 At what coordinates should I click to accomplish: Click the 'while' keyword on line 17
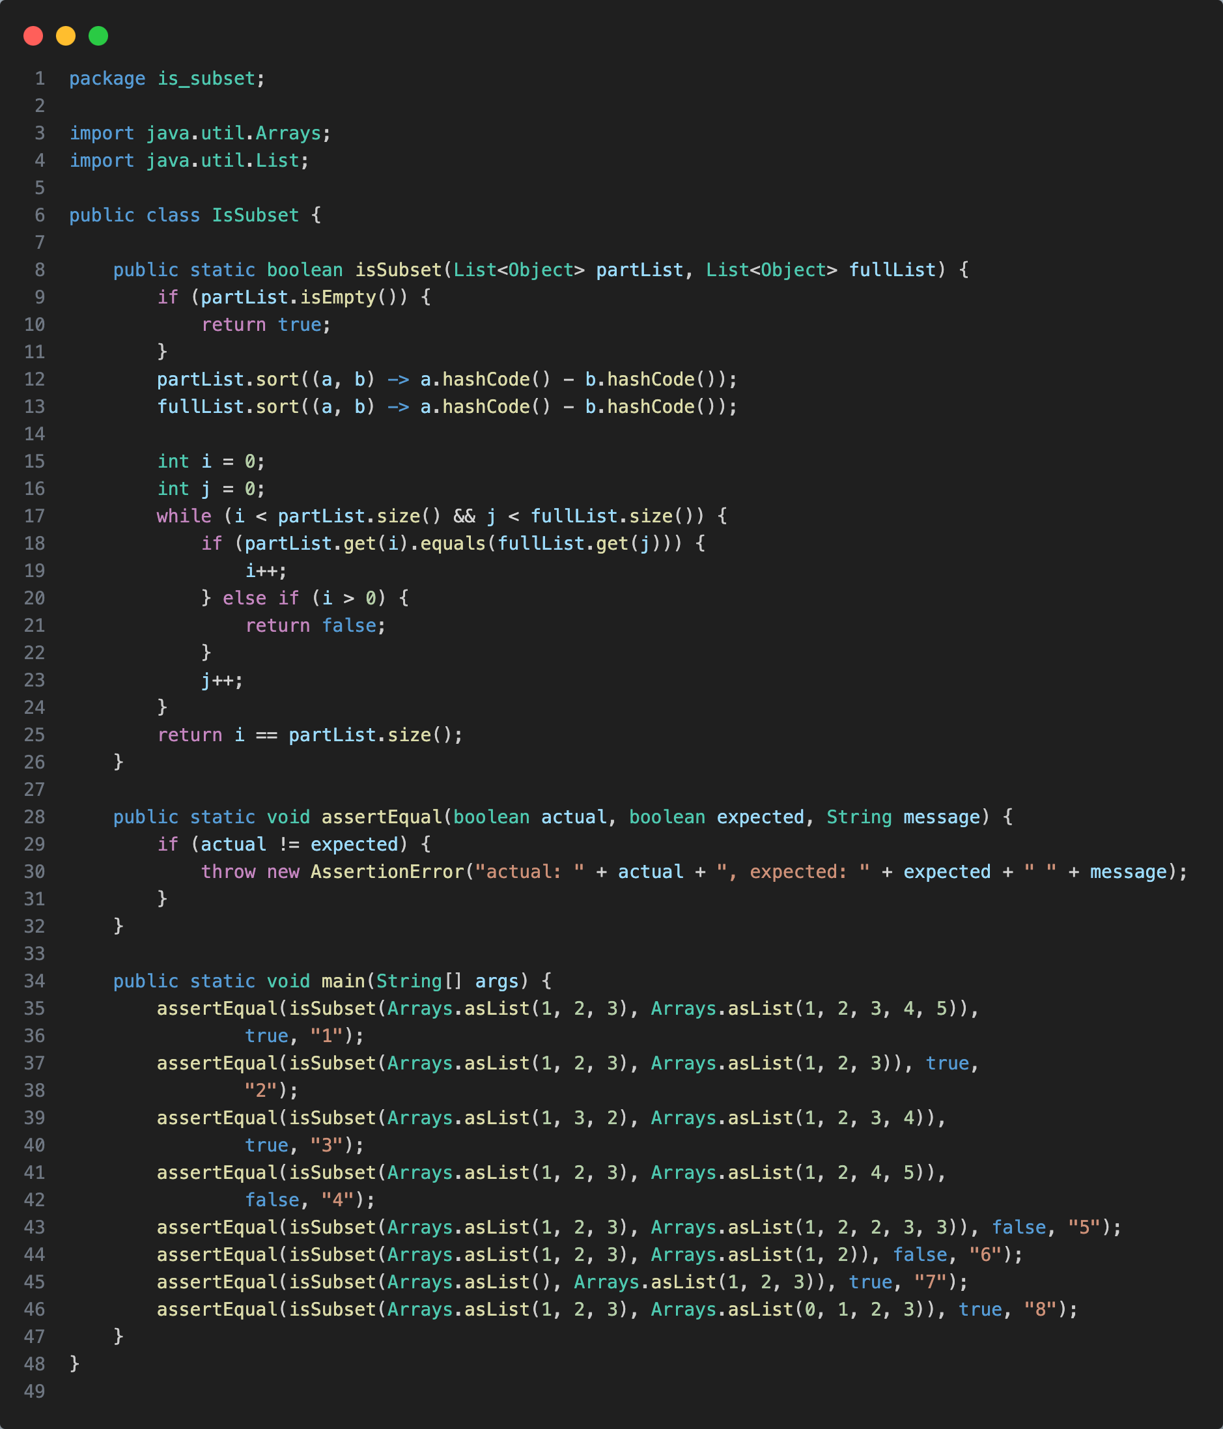(x=184, y=516)
